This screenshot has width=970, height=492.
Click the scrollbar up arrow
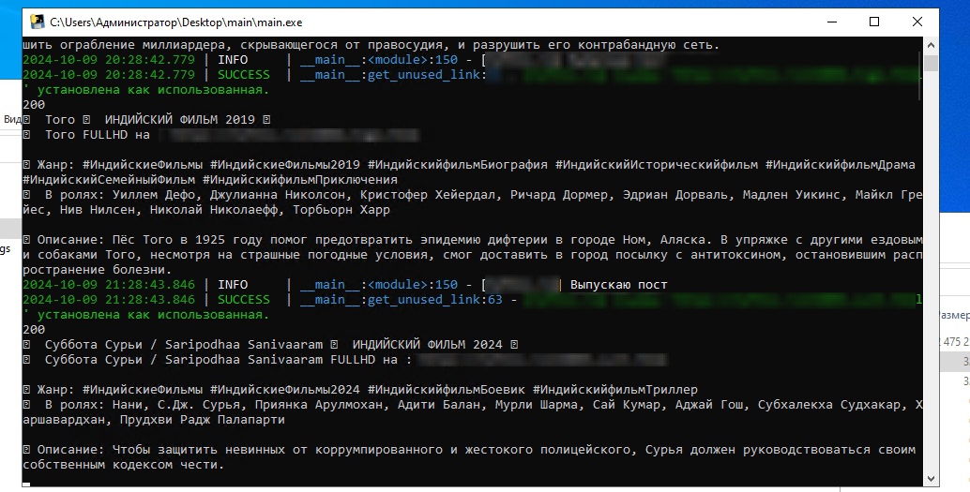coord(931,45)
